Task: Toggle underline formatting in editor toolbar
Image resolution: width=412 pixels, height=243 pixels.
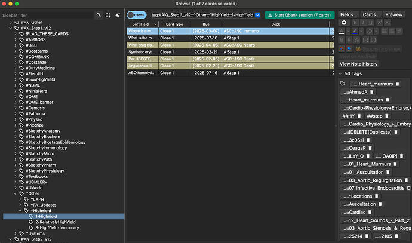Action: coord(370,23)
